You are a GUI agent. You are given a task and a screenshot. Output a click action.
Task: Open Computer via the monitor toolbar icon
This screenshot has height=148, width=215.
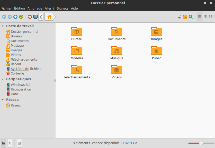point(35,17)
